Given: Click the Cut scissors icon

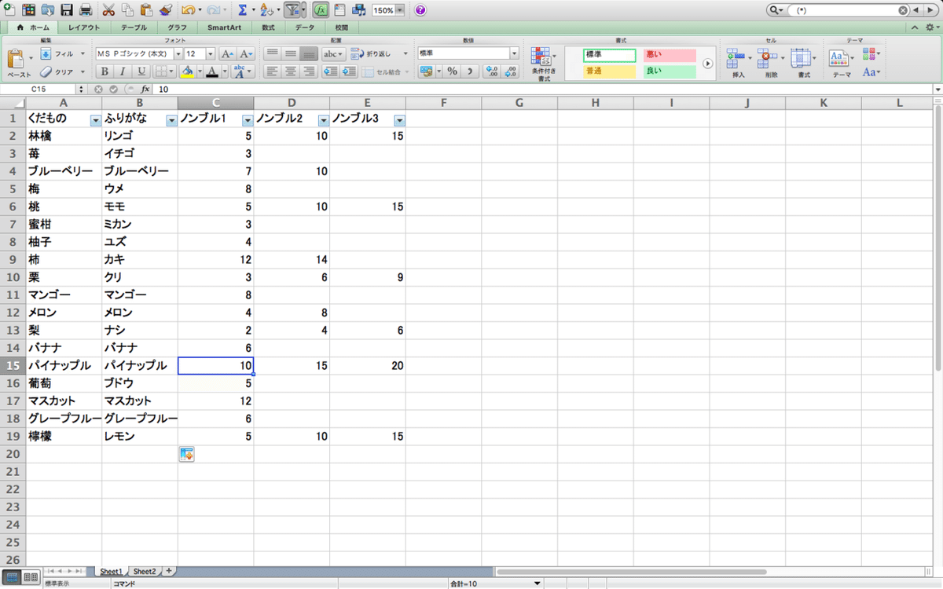Looking at the screenshot, I should click(x=108, y=10).
